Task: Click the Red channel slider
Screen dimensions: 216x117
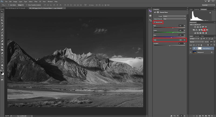Action: coord(173,28)
